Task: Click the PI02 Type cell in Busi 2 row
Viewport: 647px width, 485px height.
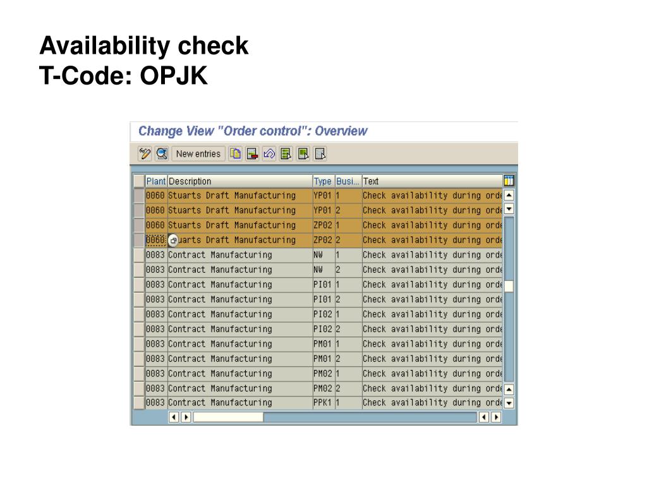Action: (323, 329)
